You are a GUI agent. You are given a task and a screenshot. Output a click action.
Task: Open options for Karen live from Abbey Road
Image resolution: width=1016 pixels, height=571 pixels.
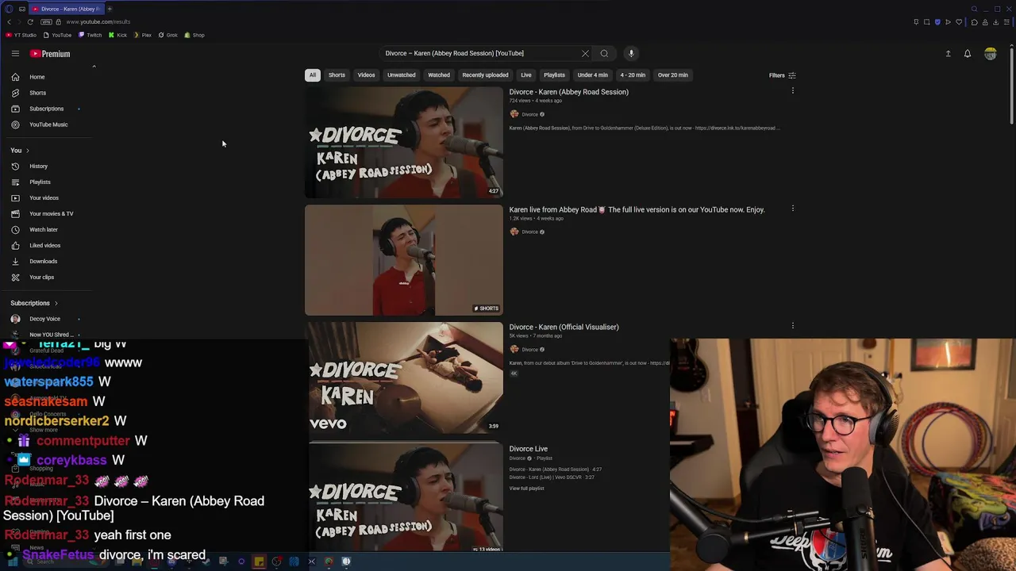tap(792, 209)
